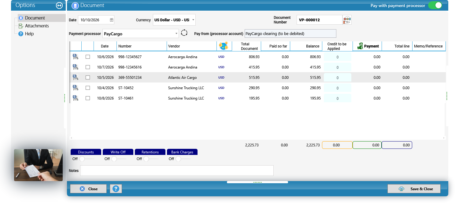The image size is (455, 203).
Task: Click Save & Close button
Action: (414, 189)
